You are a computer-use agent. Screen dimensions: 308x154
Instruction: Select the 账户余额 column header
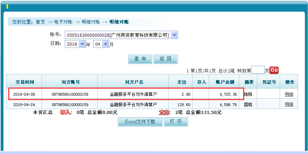tap(225, 82)
